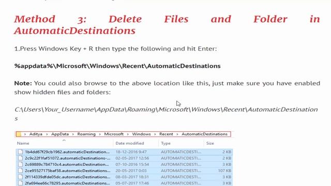Screen dimensions: 331x186
Task: Select the 2c9c22f1faf51072.automaticDestinations file
Action: click(x=124, y=158)
